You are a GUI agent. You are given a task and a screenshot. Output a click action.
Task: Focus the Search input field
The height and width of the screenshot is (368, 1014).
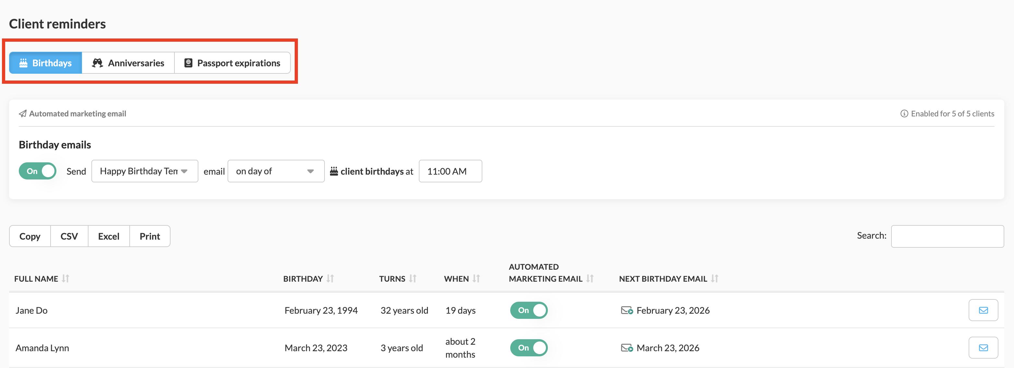pos(947,236)
